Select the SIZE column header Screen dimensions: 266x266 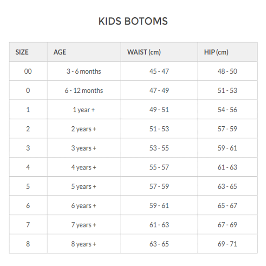point(22,52)
